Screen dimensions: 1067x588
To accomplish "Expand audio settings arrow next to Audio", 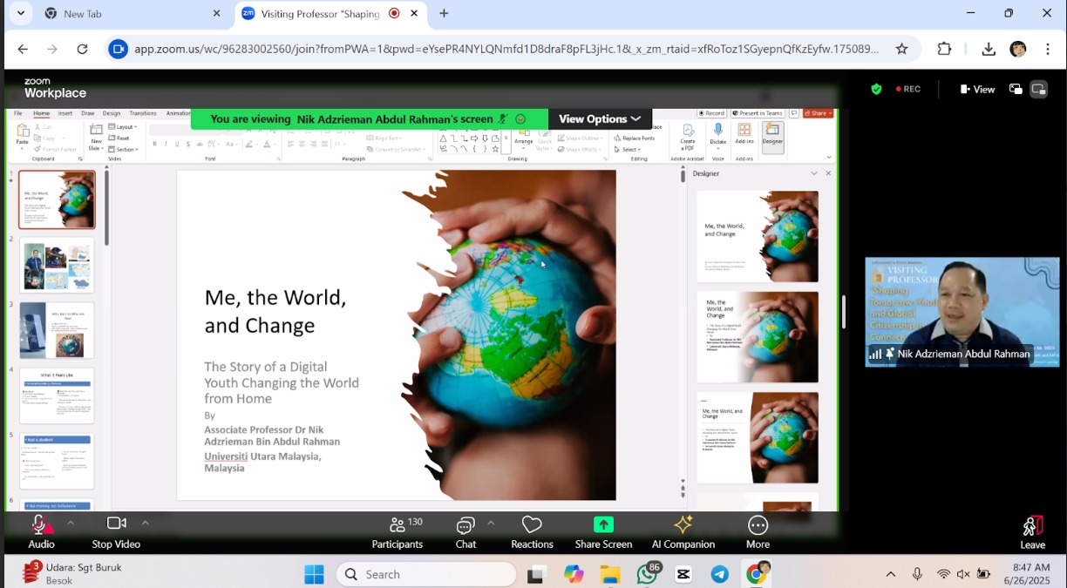I will tap(71, 523).
